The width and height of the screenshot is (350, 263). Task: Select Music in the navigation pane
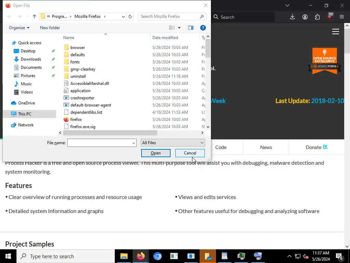click(26, 84)
